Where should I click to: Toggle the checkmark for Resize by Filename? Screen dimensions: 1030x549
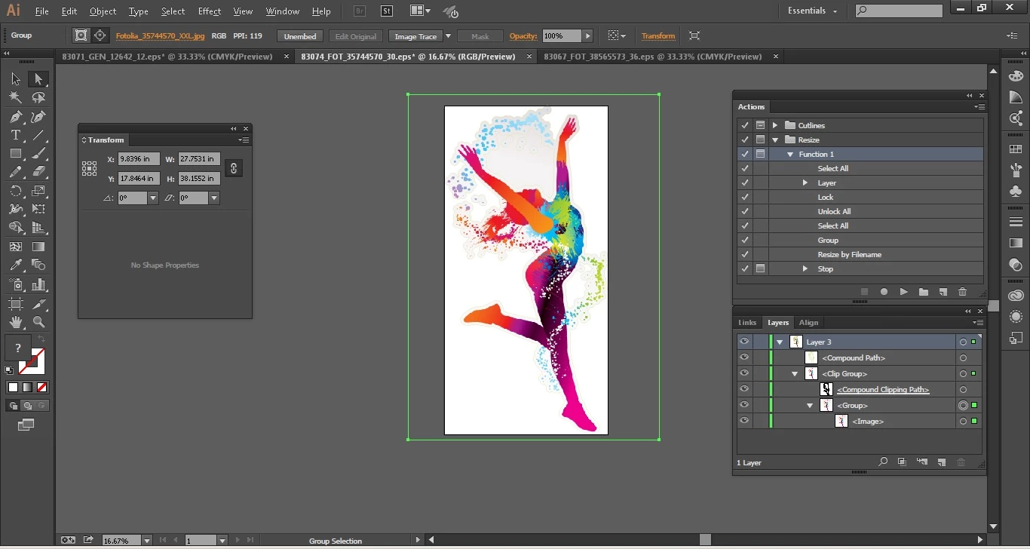[x=745, y=254]
